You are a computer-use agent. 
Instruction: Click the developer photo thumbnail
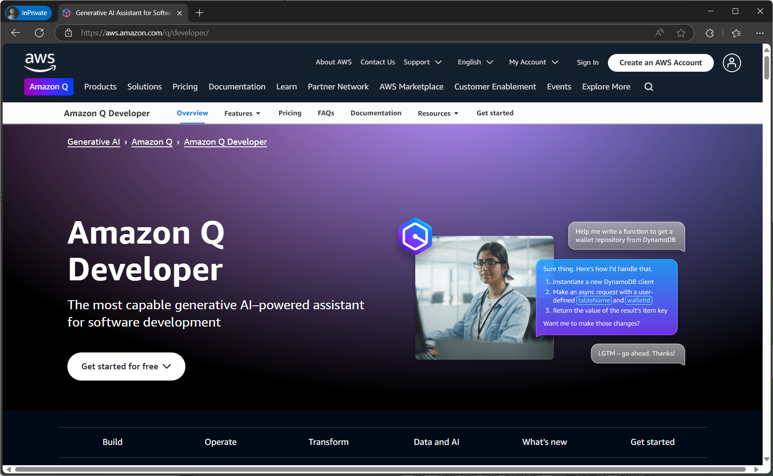coord(484,298)
